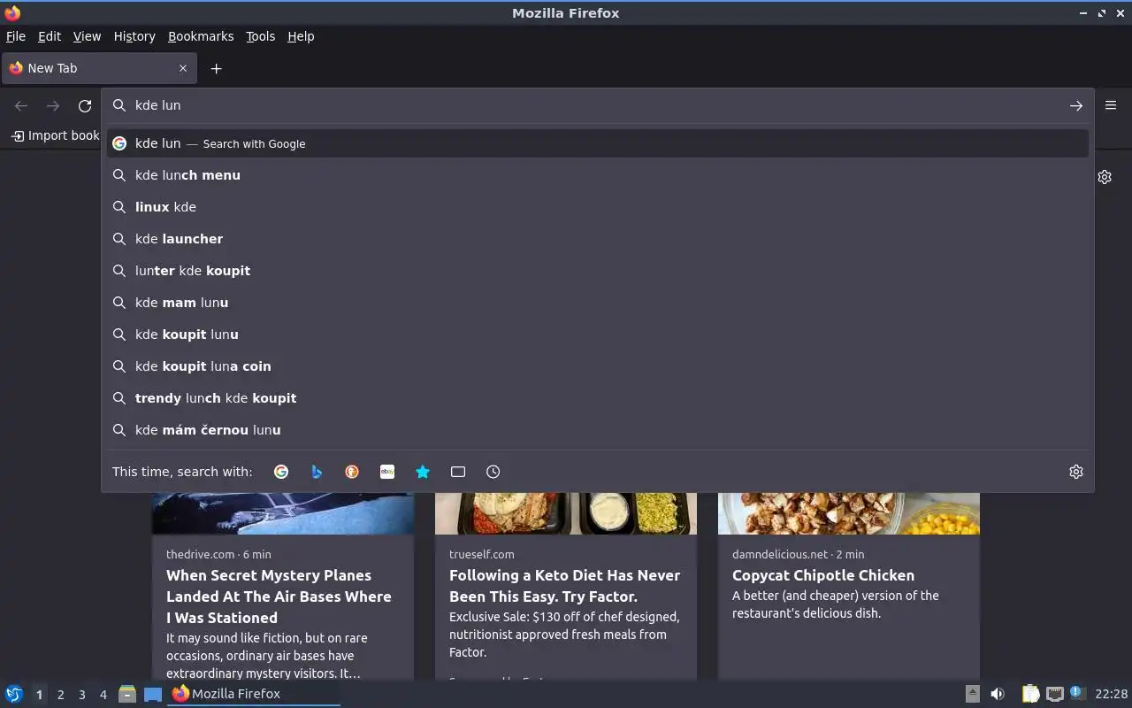The image size is (1132, 708).
Task: Open the Edit menu
Action: [50, 36]
